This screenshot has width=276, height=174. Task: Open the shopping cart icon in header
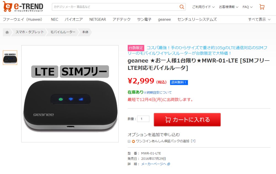tap(262, 7)
